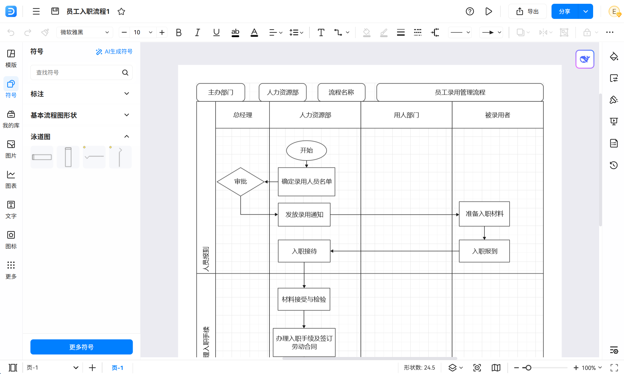Open the 图标 icons sidebar tab

[x=11, y=240]
